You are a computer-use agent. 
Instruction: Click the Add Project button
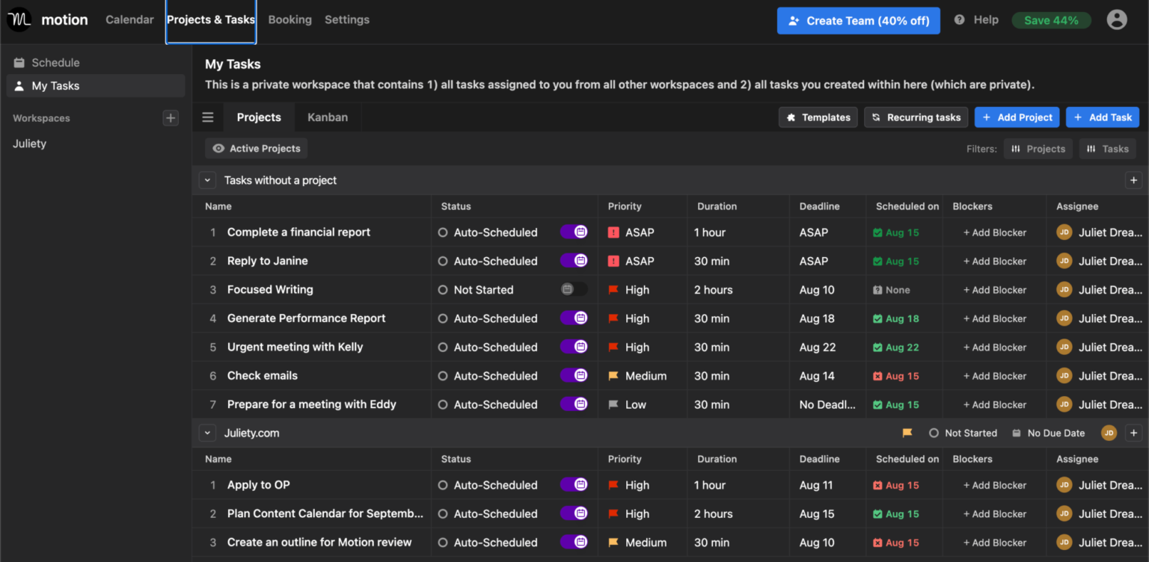[x=1017, y=117]
